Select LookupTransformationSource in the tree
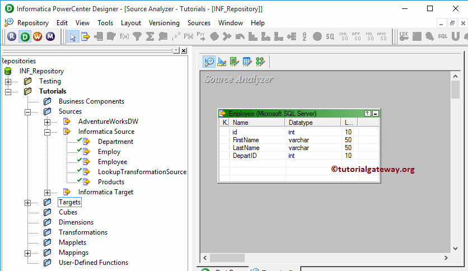The image size is (468, 271). 142,172
